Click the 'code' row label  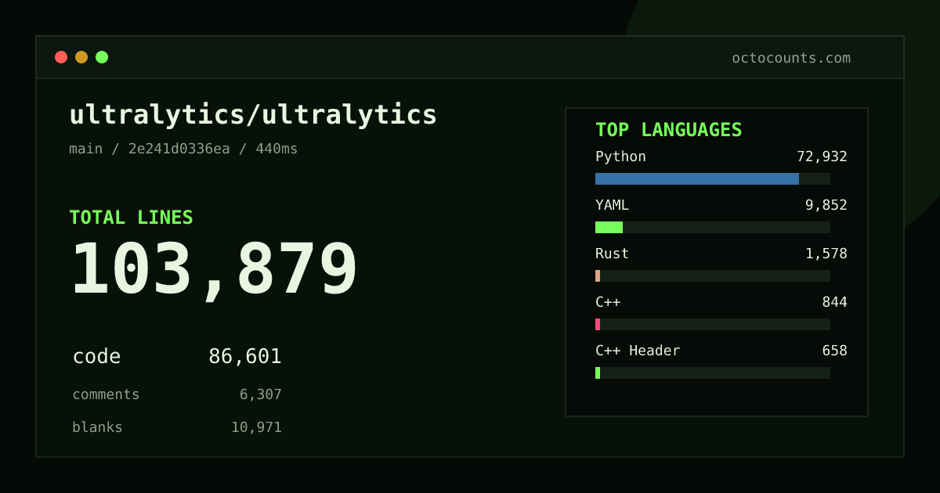(x=96, y=357)
